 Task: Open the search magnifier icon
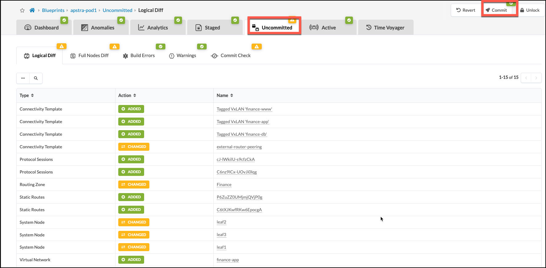[x=36, y=78]
